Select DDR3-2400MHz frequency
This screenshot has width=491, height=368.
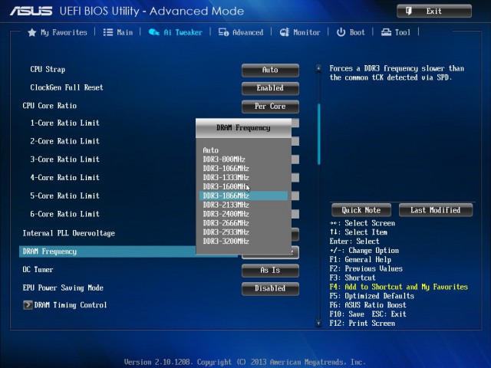[x=226, y=214]
